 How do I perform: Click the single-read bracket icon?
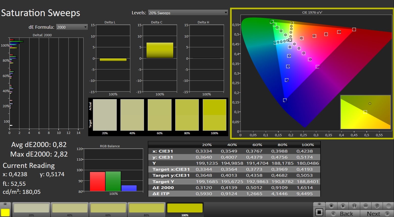354,206
